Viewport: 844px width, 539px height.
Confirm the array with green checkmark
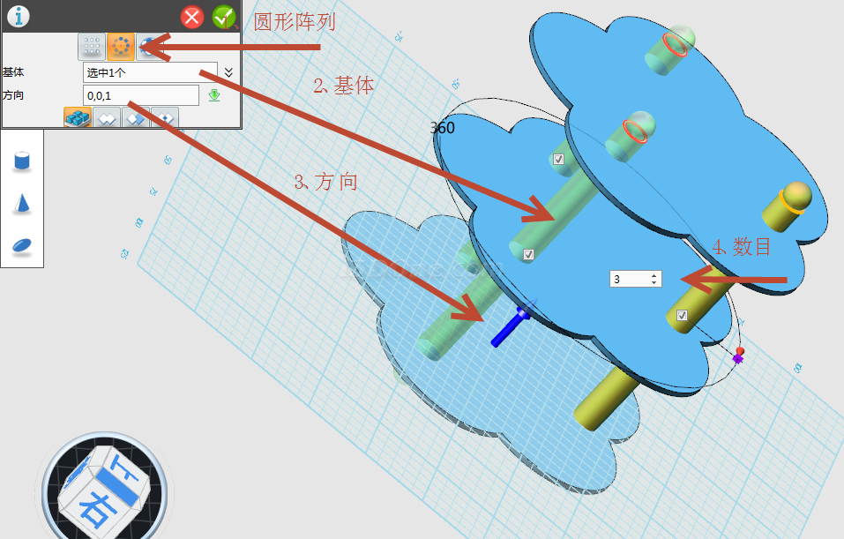pos(224,17)
